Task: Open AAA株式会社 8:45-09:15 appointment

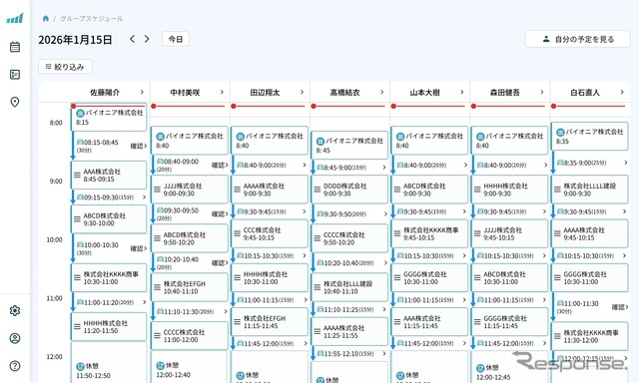Action: [x=109, y=175]
